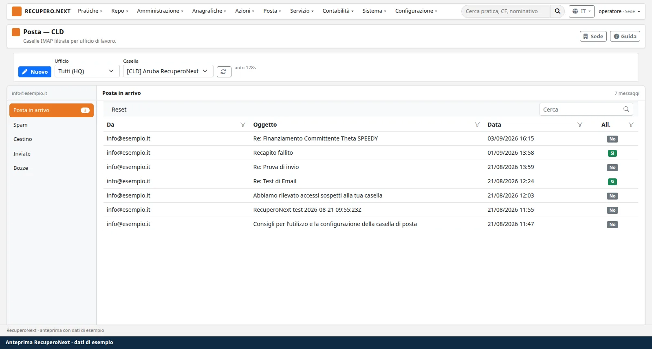The height and width of the screenshot is (349, 652).
Task: Open the Posta menu in navbar
Action: (272, 11)
